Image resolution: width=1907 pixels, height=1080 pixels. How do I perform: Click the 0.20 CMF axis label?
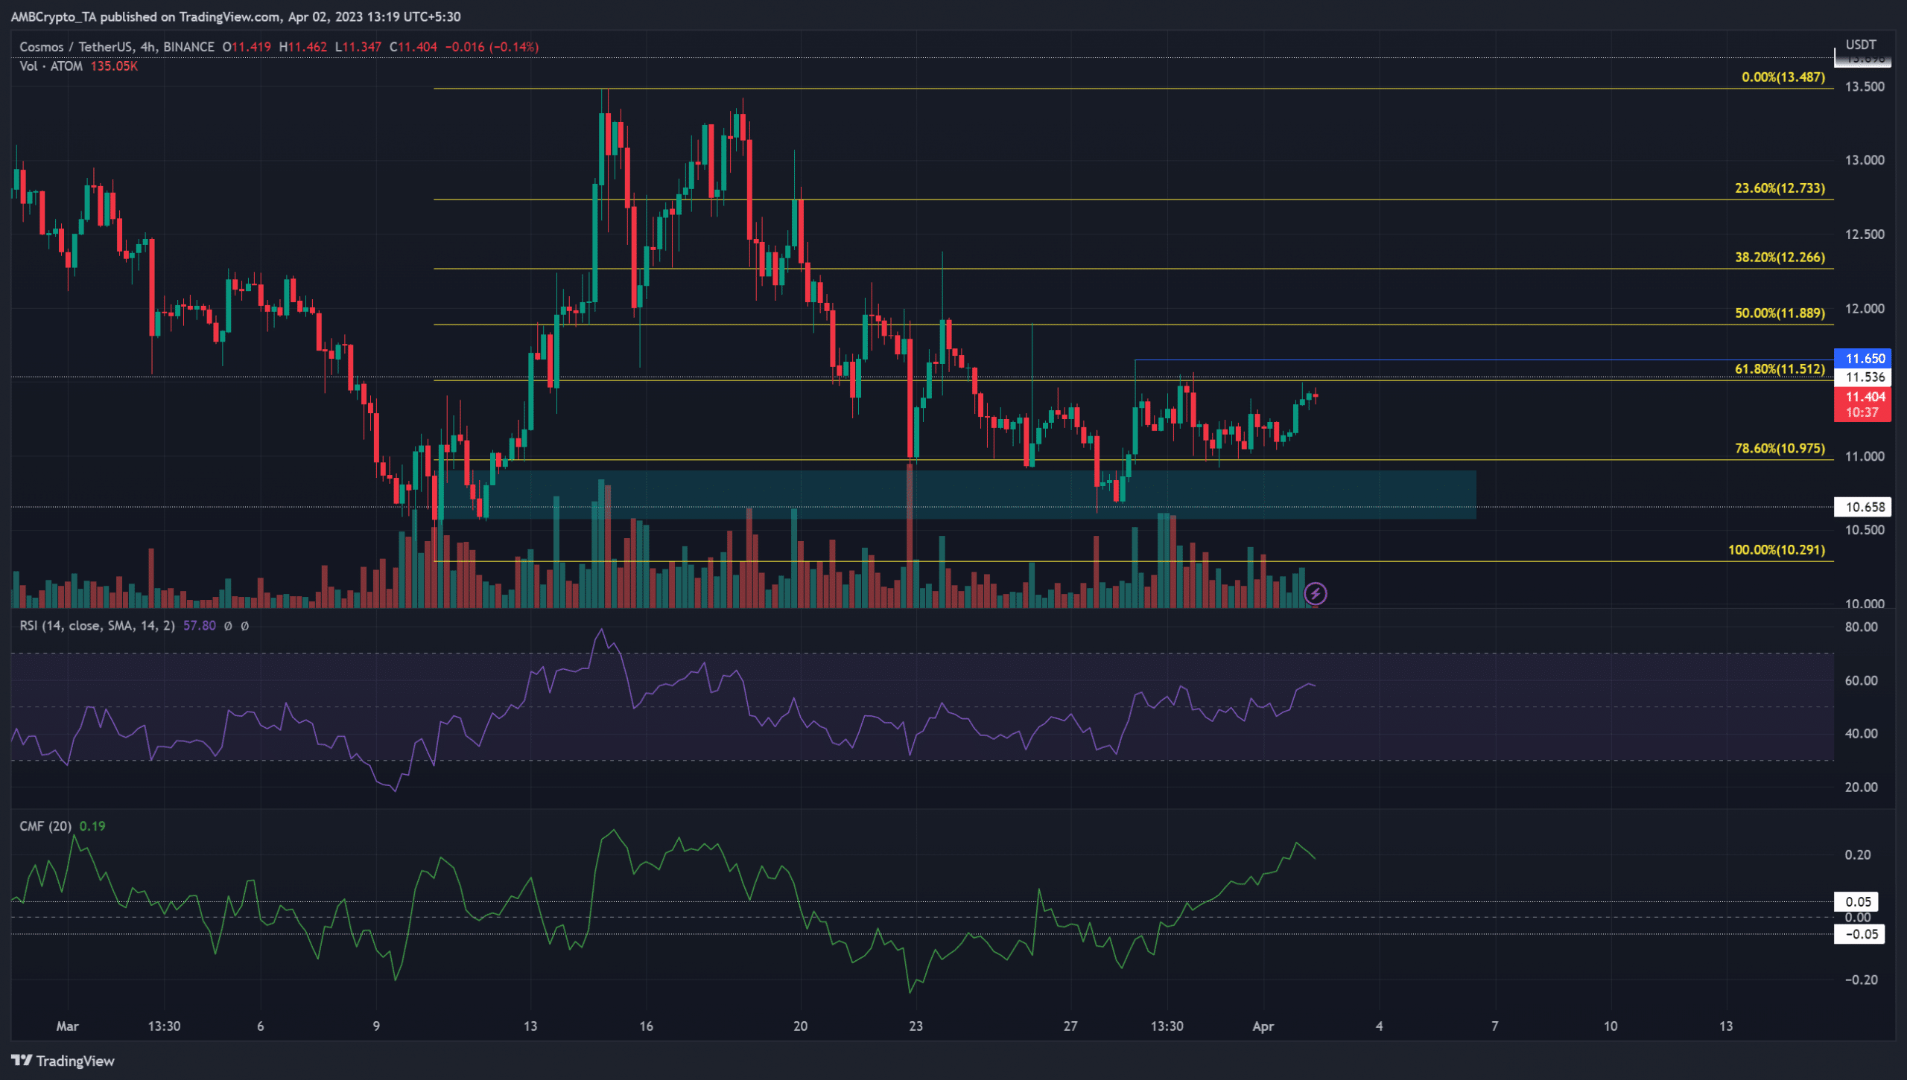coord(1858,855)
